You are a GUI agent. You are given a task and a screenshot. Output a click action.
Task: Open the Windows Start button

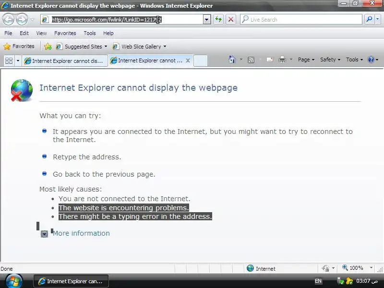[x=14, y=281]
